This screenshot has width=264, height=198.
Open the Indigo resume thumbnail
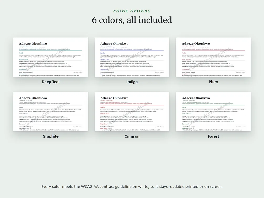(132, 57)
